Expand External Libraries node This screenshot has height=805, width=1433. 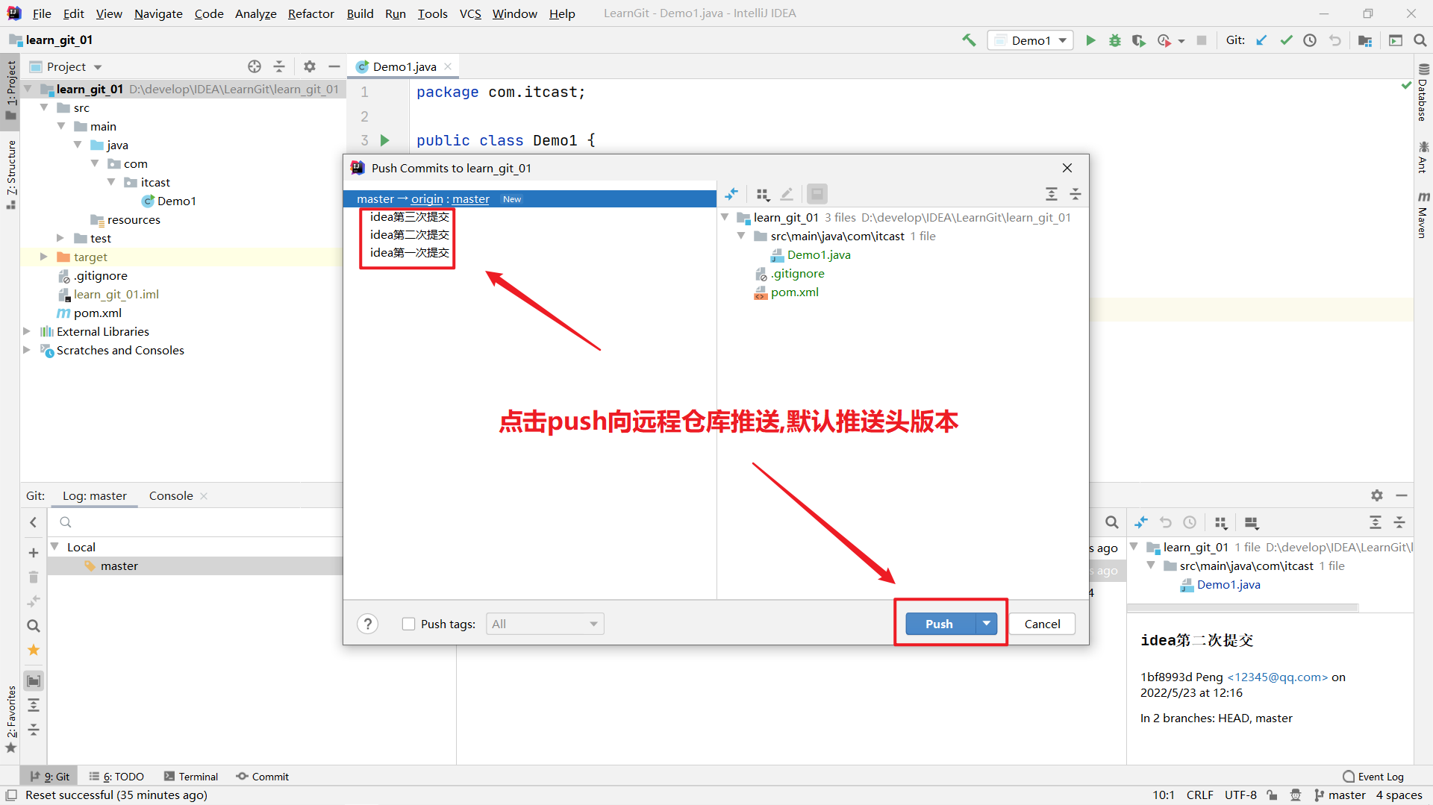click(27, 331)
